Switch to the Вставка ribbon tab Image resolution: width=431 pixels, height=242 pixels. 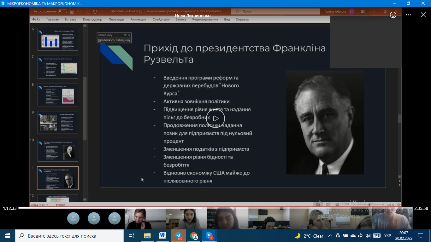point(70,19)
